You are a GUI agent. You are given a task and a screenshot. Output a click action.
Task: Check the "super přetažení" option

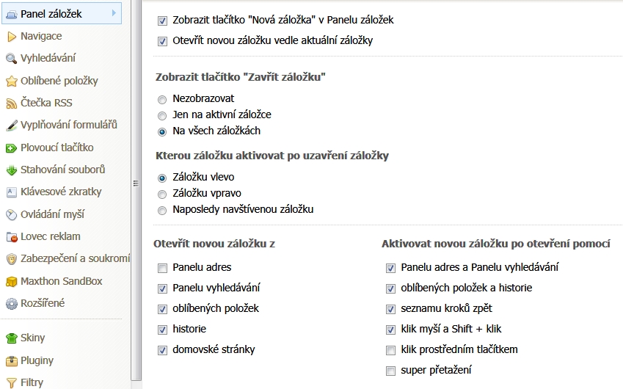[390, 370]
